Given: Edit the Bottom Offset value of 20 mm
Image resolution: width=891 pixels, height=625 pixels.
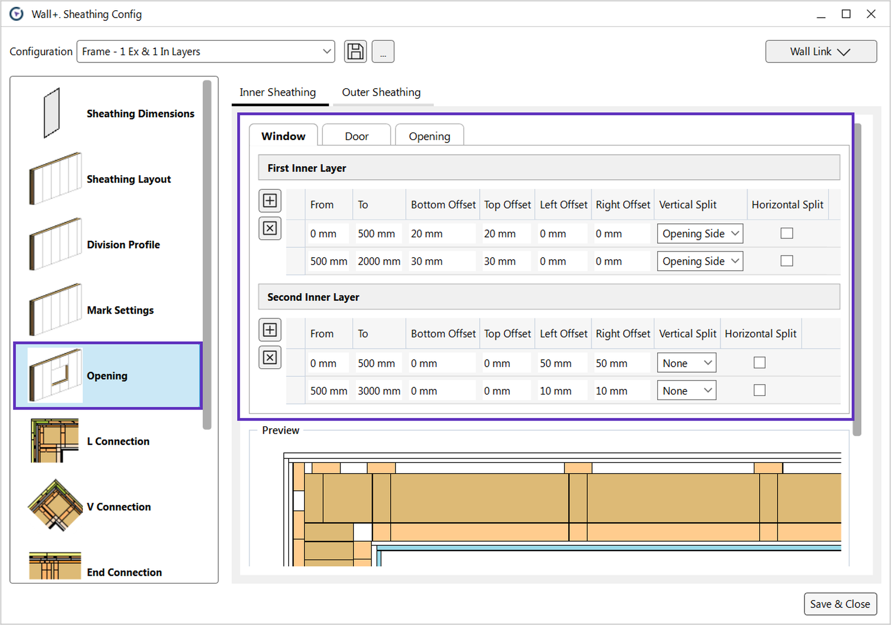Looking at the screenshot, I should [441, 233].
